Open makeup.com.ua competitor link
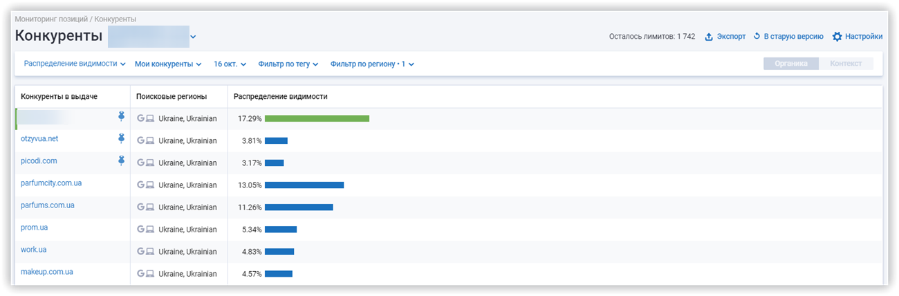 [47, 272]
